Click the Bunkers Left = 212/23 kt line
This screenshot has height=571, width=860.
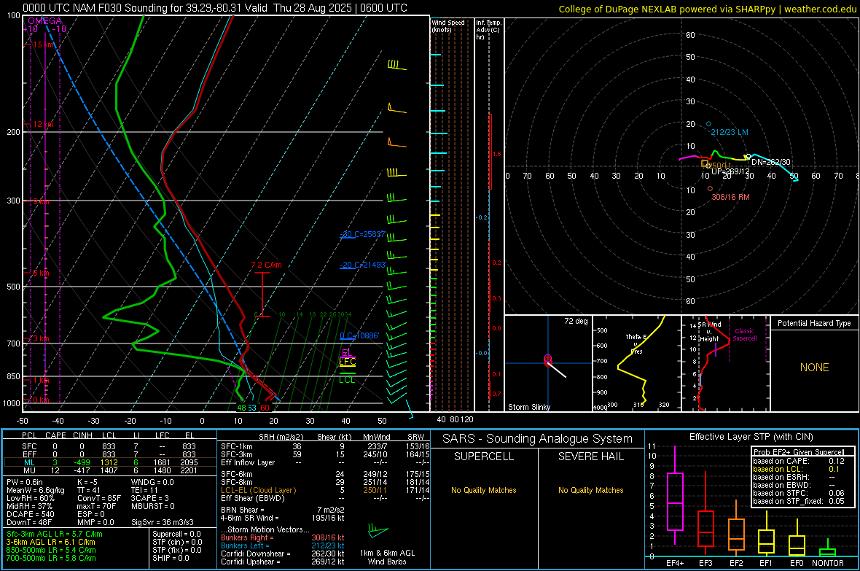(283, 545)
